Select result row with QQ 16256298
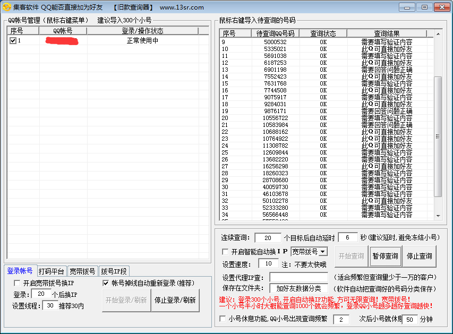The image size is (453, 334). (x=327, y=166)
